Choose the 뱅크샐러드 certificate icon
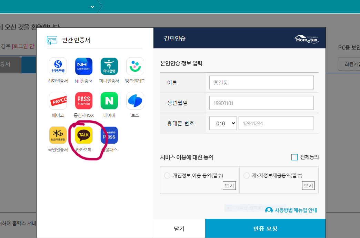Image resolution: width=360 pixels, height=238 pixels. click(x=134, y=66)
